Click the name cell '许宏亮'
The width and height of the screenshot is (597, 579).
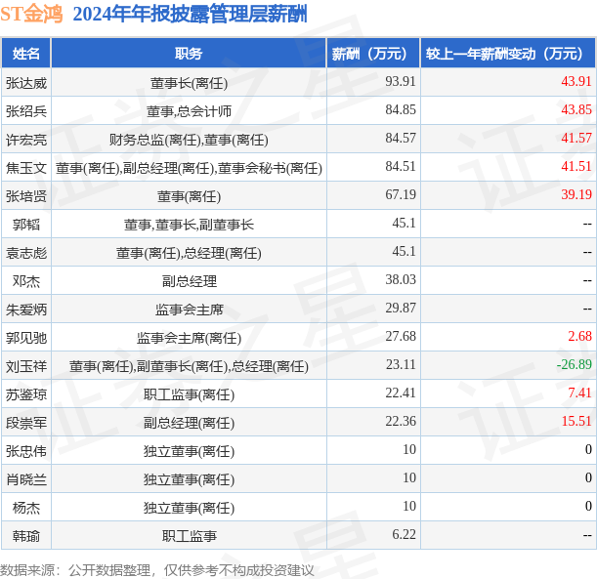tap(25, 140)
